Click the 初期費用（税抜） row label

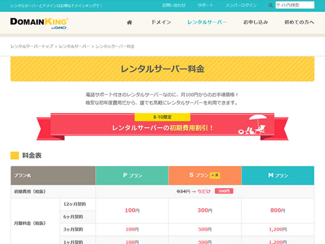30,191
